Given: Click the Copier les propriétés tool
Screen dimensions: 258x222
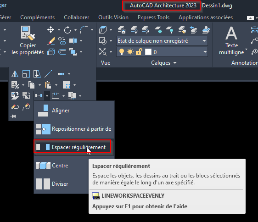Looking at the screenshot, I should click(28, 40).
